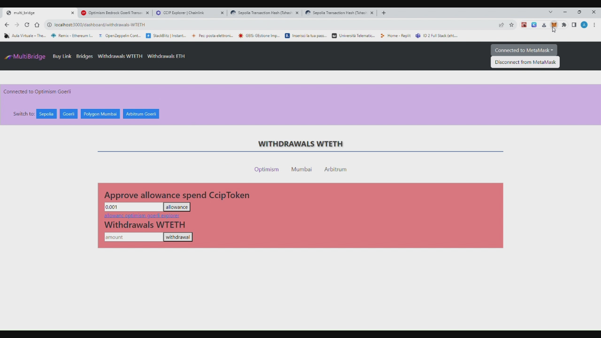601x338 pixels.
Task: Click the address bar URL
Action: point(100,25)
